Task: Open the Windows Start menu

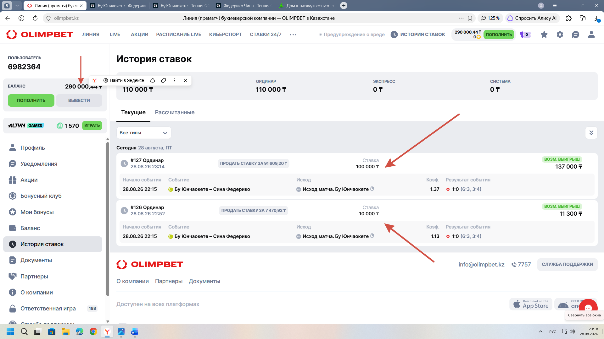Action: tap(10, 331)
